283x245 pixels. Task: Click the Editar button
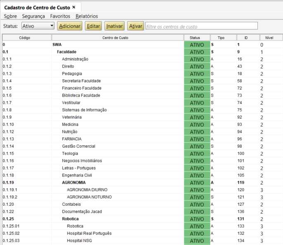click(x=93, y=26)
